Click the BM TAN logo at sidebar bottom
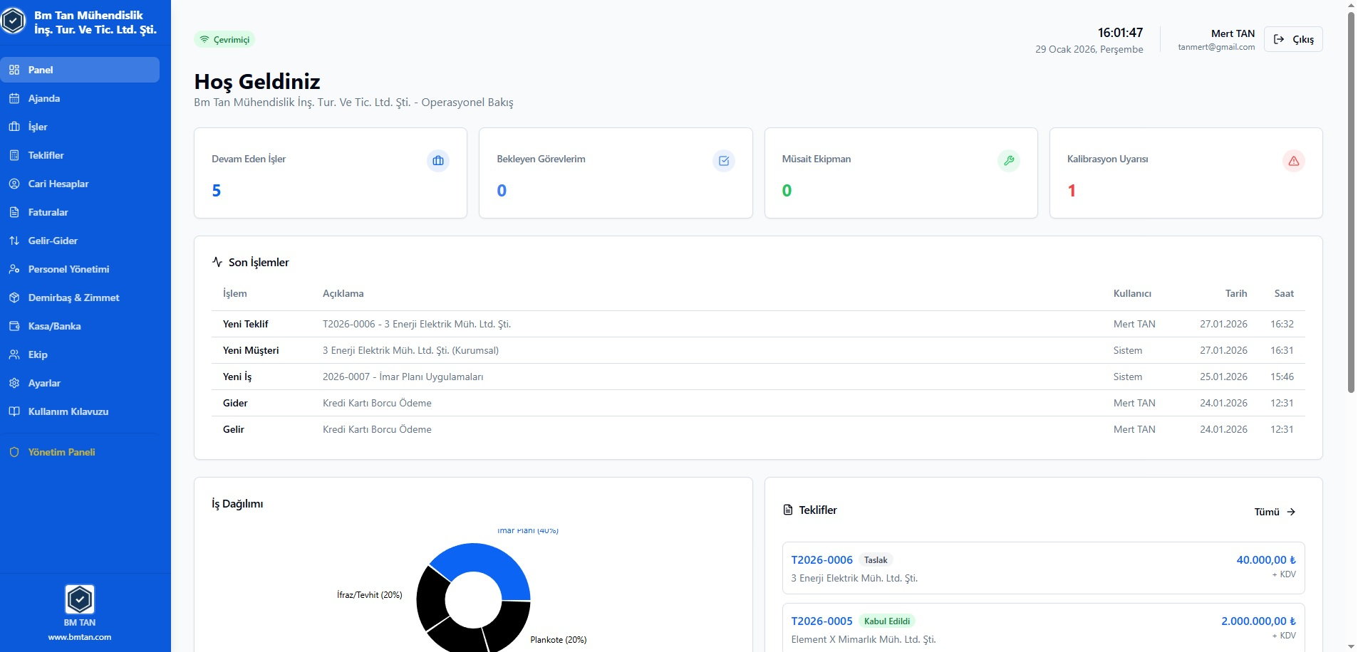Viewport: 1358px width, 652px height. click(x=80, y=600)
